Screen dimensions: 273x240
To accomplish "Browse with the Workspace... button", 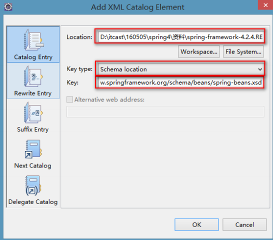I will coord(198,51).
